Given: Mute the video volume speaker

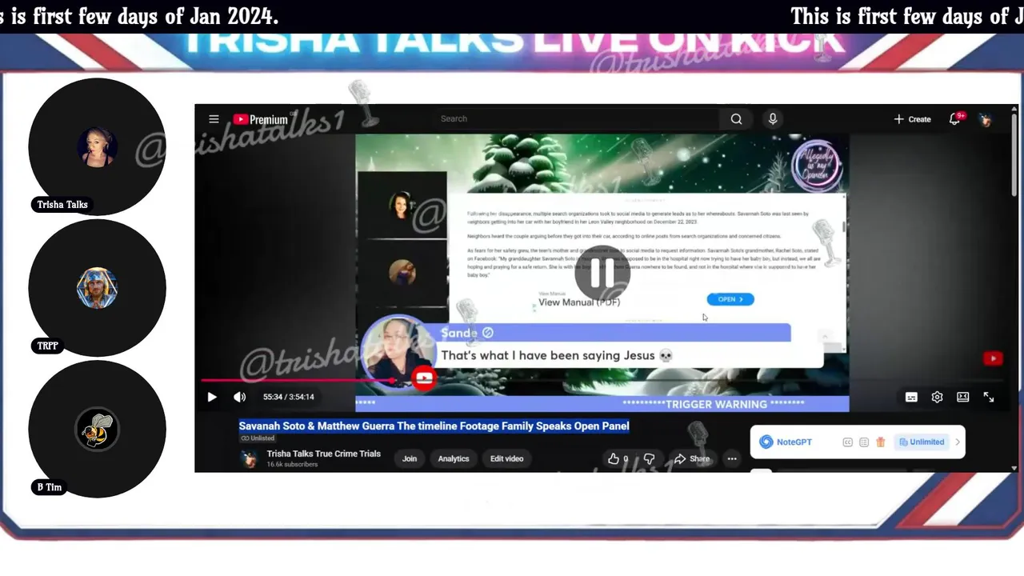Looking at the screenshot, I should [239, 397].
